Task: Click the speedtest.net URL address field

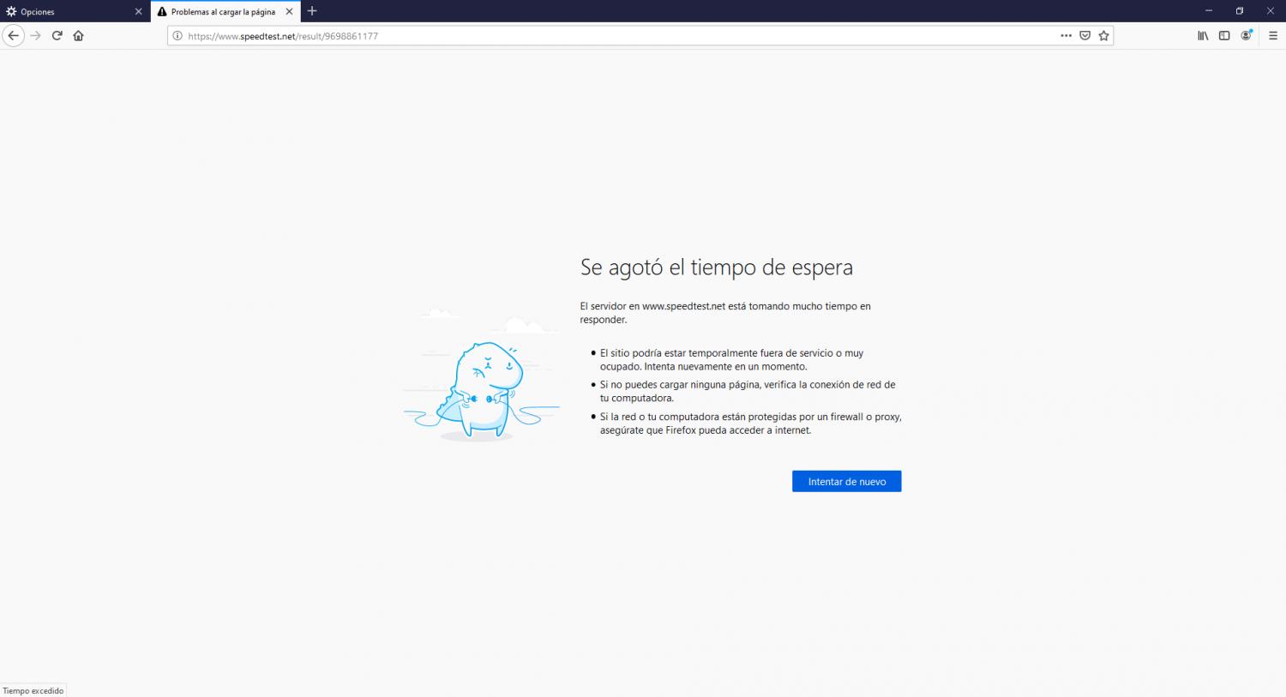Action: coord(600,36)
